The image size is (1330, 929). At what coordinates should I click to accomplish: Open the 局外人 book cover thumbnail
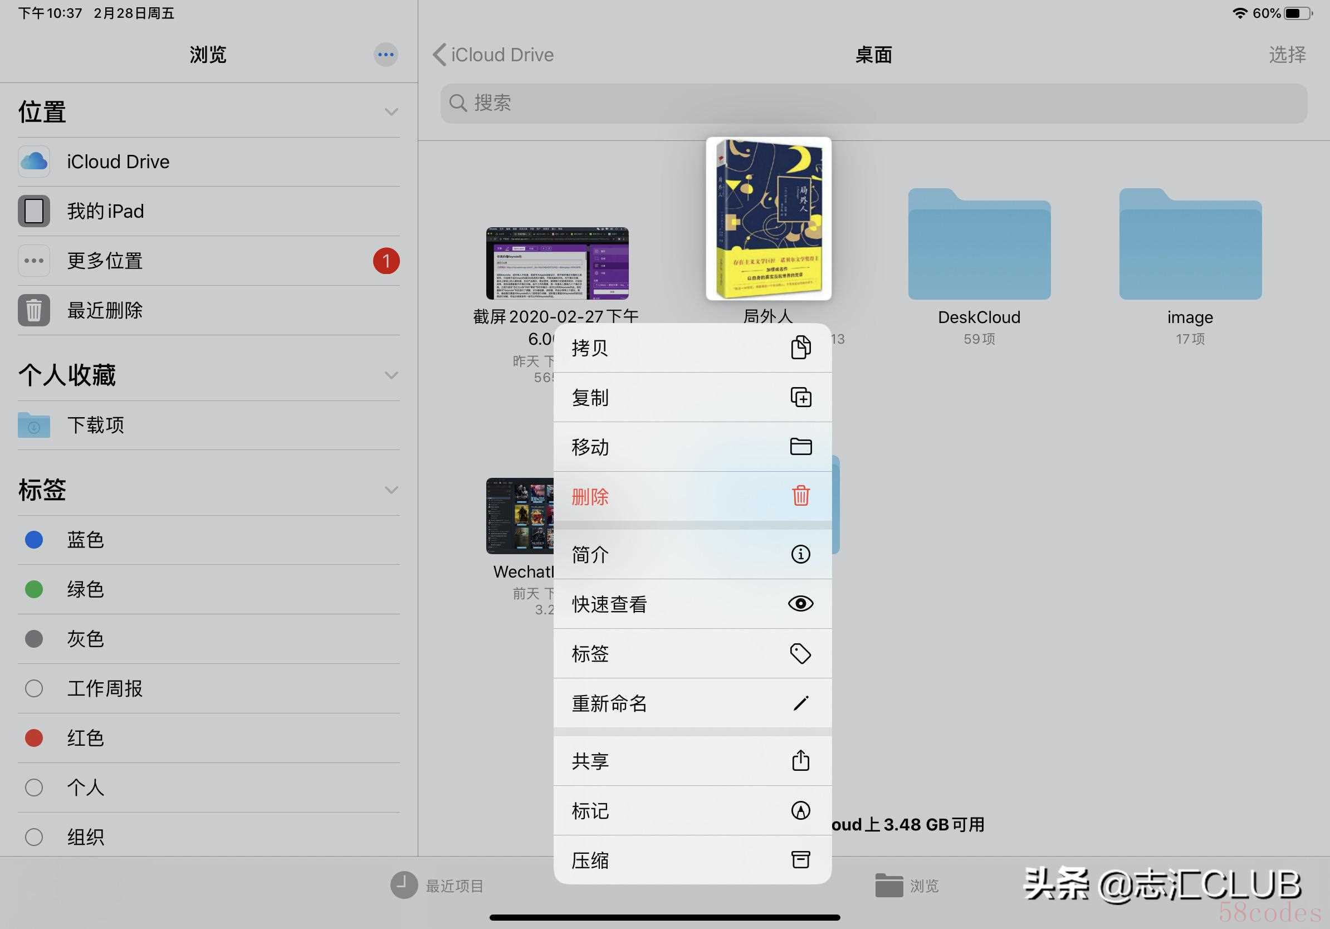768,218
